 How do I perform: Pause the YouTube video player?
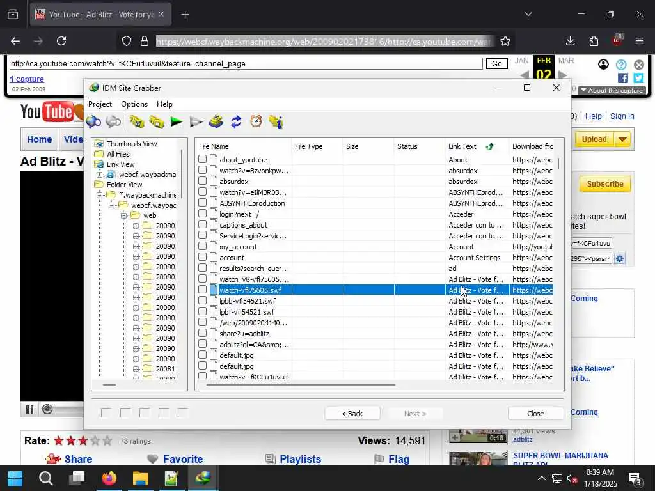pos(29,409)
